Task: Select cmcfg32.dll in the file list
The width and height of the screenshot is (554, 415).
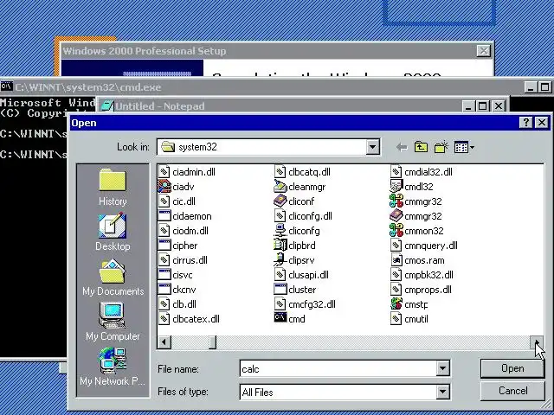Action: 305,304
